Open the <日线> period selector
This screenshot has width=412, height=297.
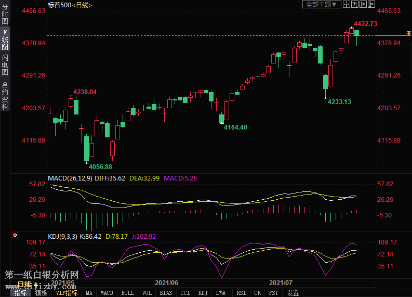pyautogui.click(x=82, y=5)
